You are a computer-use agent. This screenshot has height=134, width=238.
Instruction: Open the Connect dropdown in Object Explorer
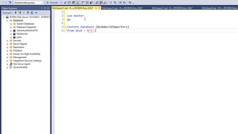coord(7,13)
